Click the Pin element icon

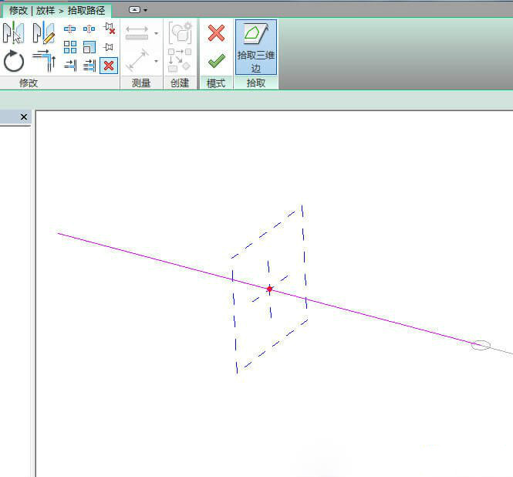108,47
